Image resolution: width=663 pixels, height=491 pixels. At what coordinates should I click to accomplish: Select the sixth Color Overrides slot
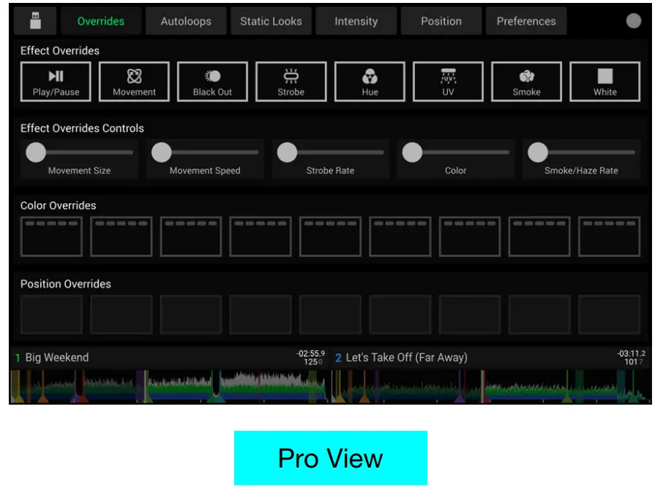click(400, 237)
